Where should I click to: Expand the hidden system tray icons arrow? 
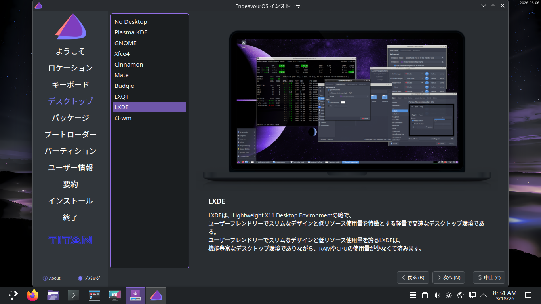(x=484, y=295)
